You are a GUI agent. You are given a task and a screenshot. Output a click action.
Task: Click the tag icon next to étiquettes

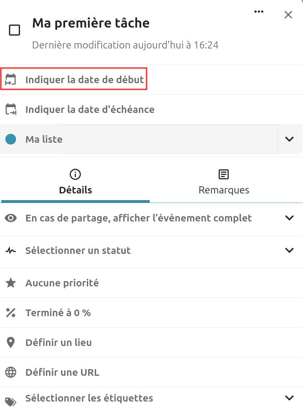(11, 398)
